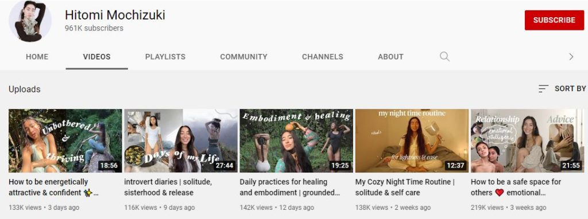Go to the Community tab
588x219 pixels.
coord(243,57)
